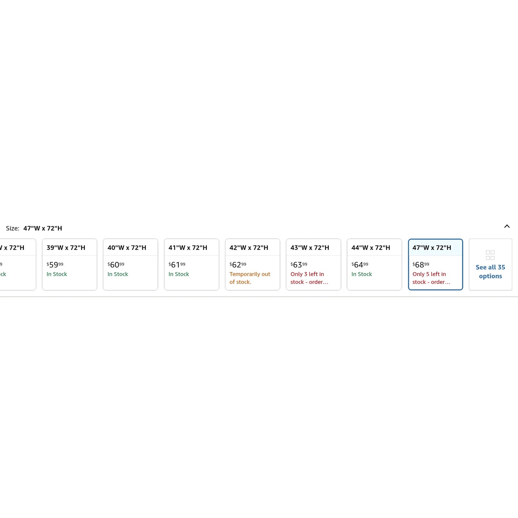Click Only 3 left in stock notice
Viewport: 518px width, 518px height.
309,278
